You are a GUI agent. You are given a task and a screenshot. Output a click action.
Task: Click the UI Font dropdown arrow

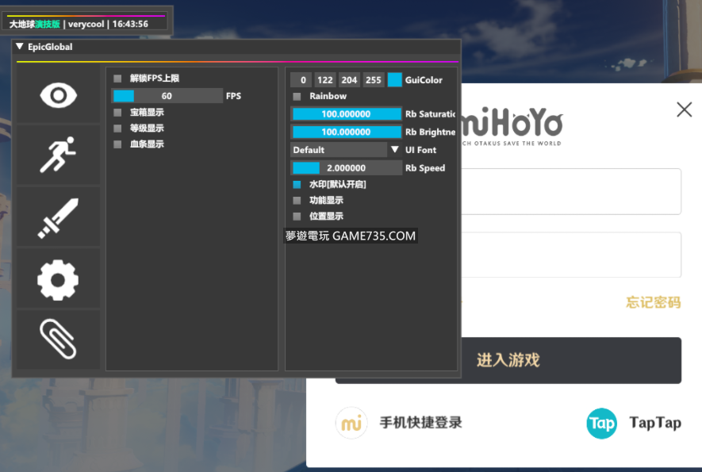point(394,150)
